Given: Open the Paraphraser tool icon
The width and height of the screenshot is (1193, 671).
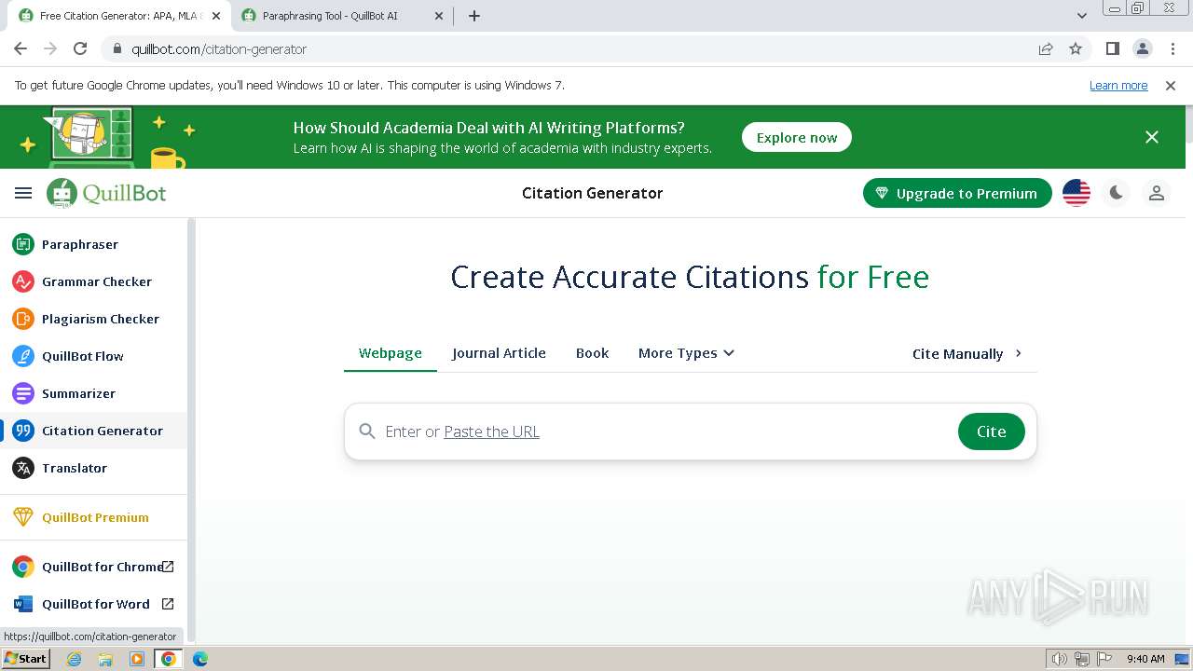Looking at the screenshot, I should tap(23, 244).
